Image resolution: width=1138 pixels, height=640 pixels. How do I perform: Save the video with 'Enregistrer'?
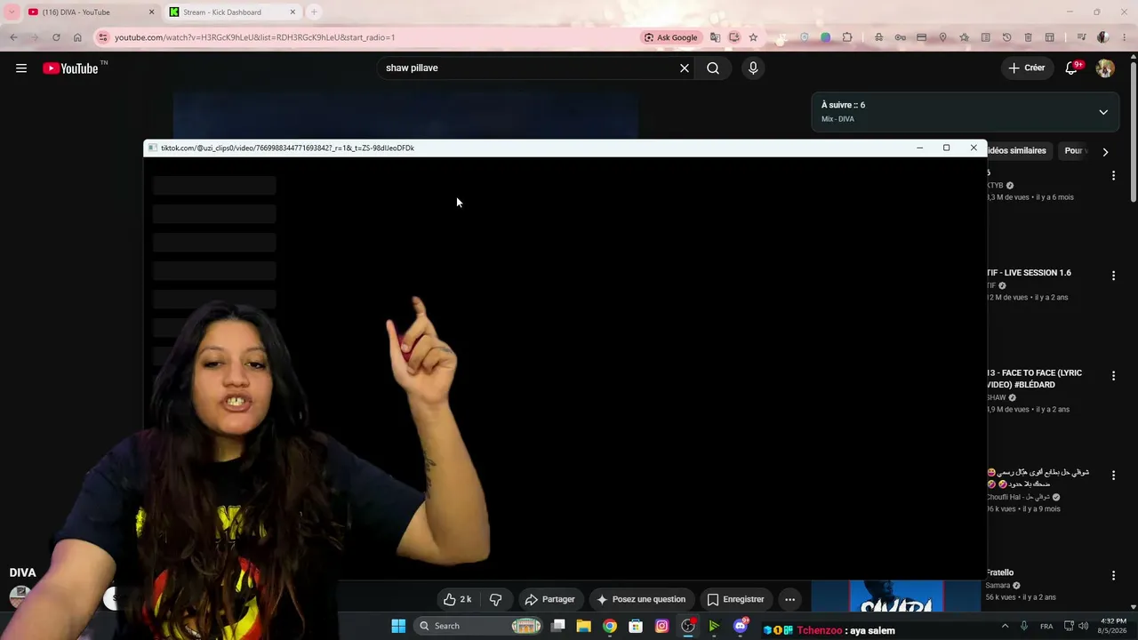tap(735, 599)
